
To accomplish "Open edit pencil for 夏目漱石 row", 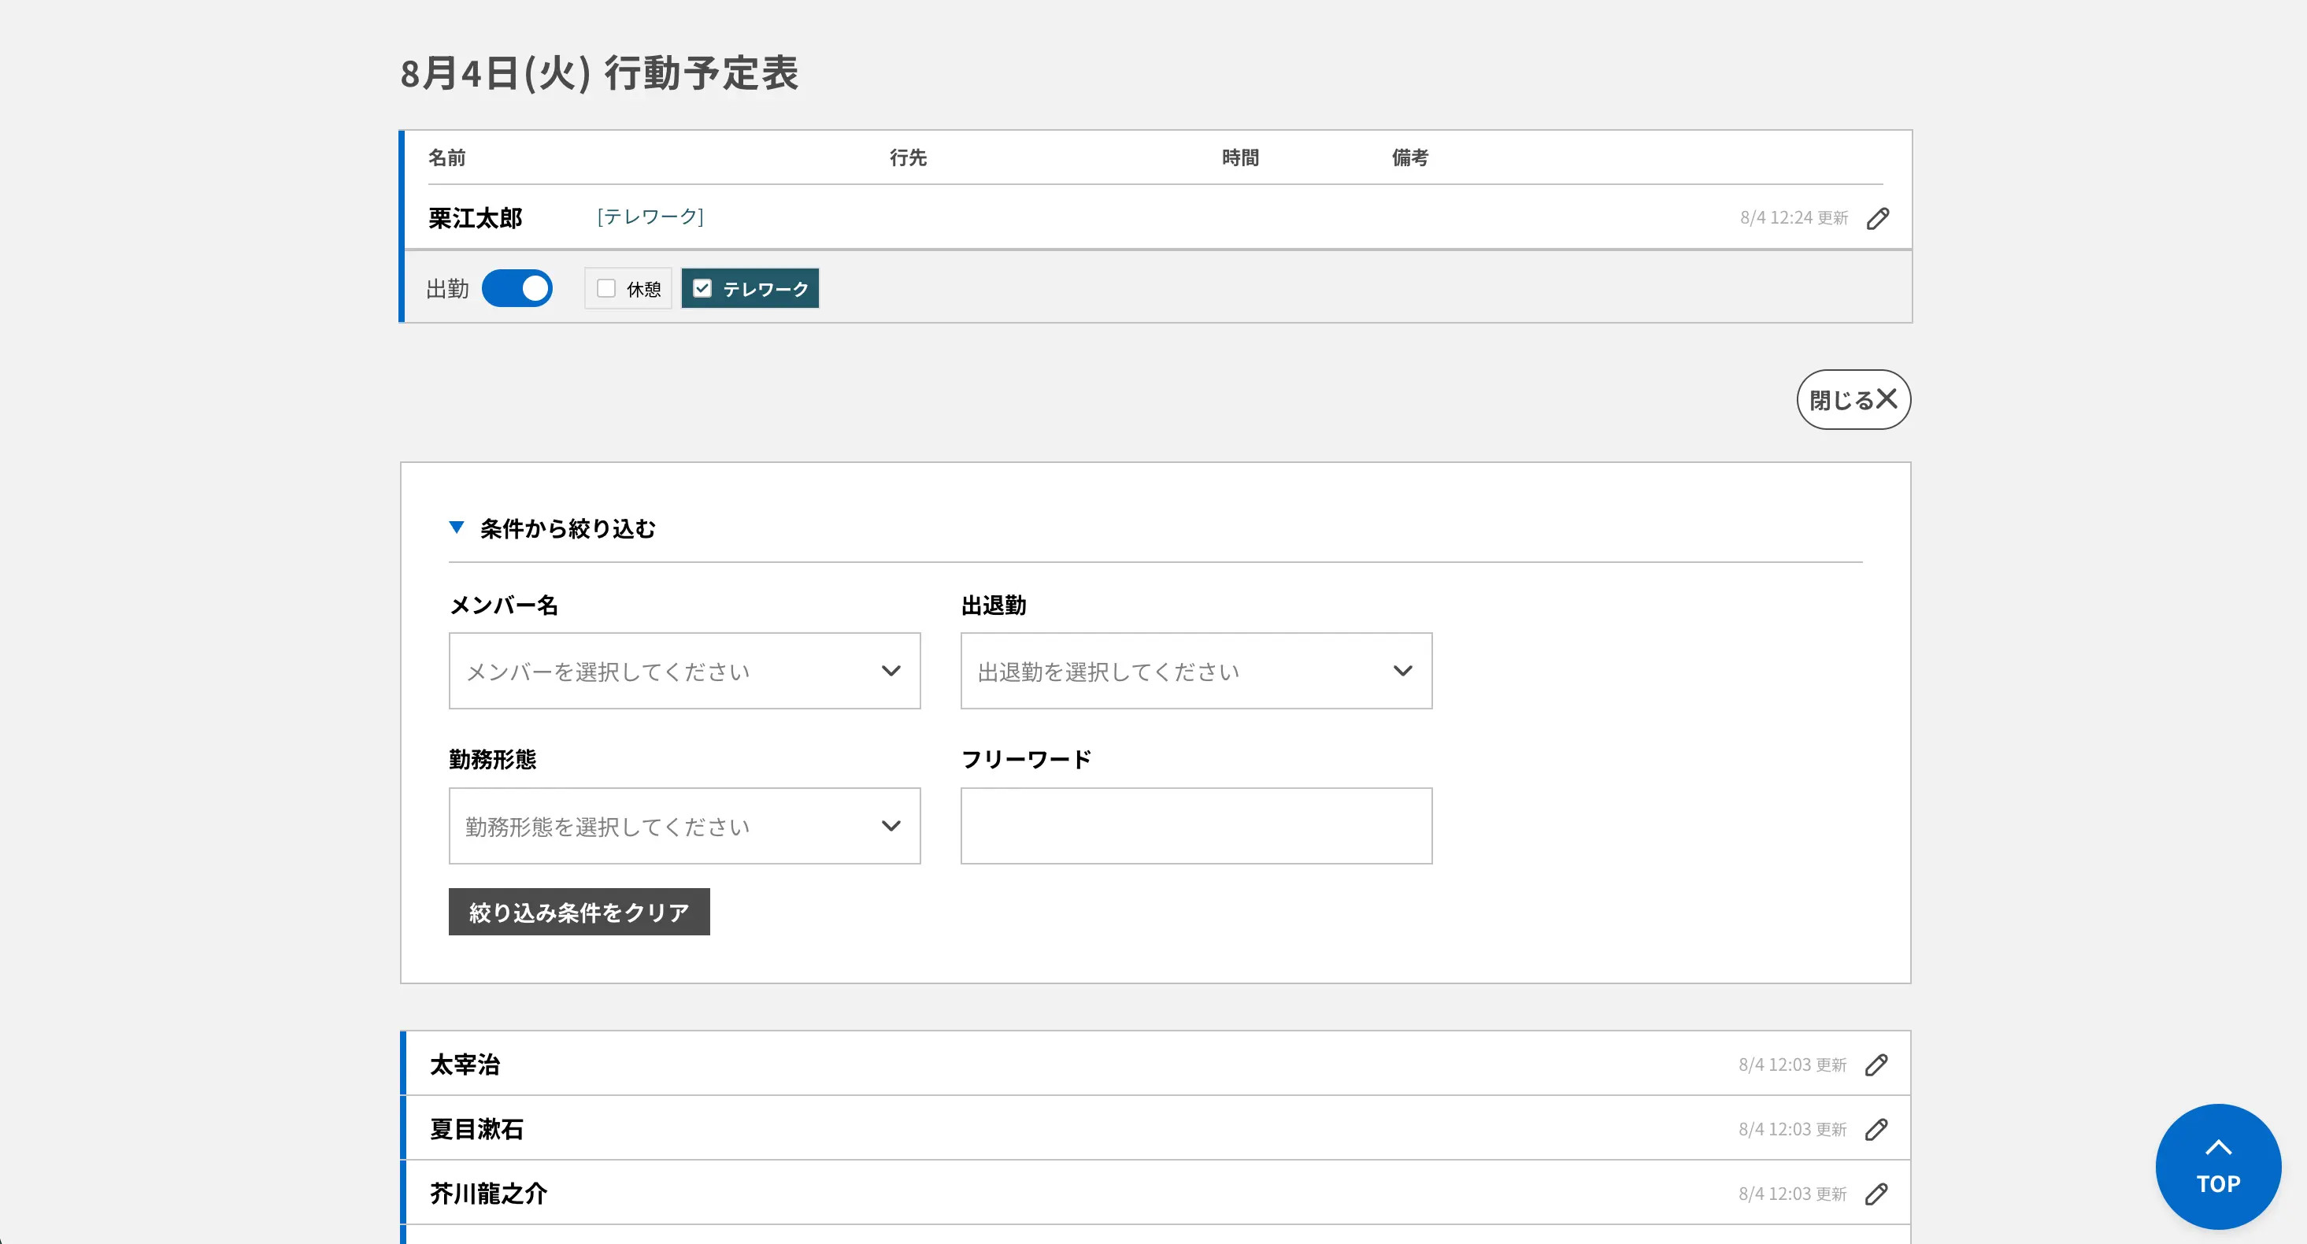I will [1876, 1129].
